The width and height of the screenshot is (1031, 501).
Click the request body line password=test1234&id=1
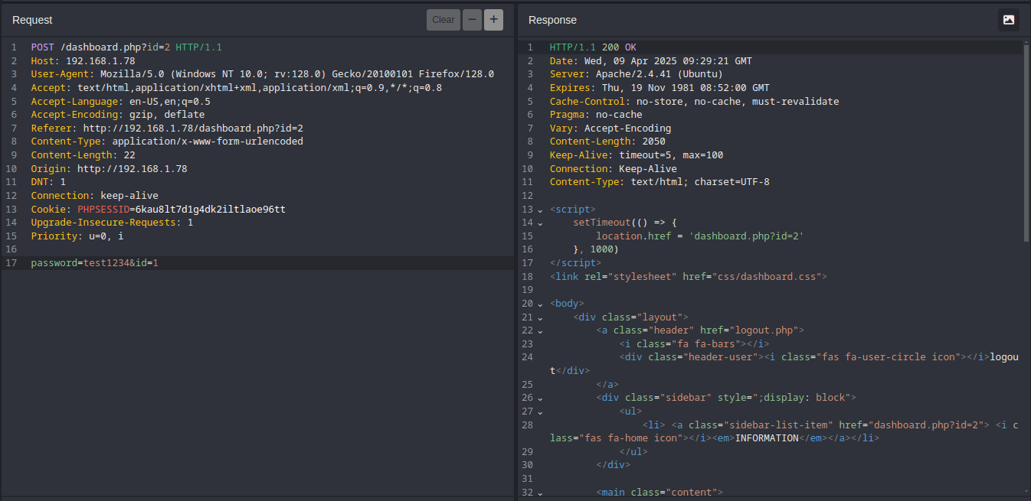(x=95, y=263)
